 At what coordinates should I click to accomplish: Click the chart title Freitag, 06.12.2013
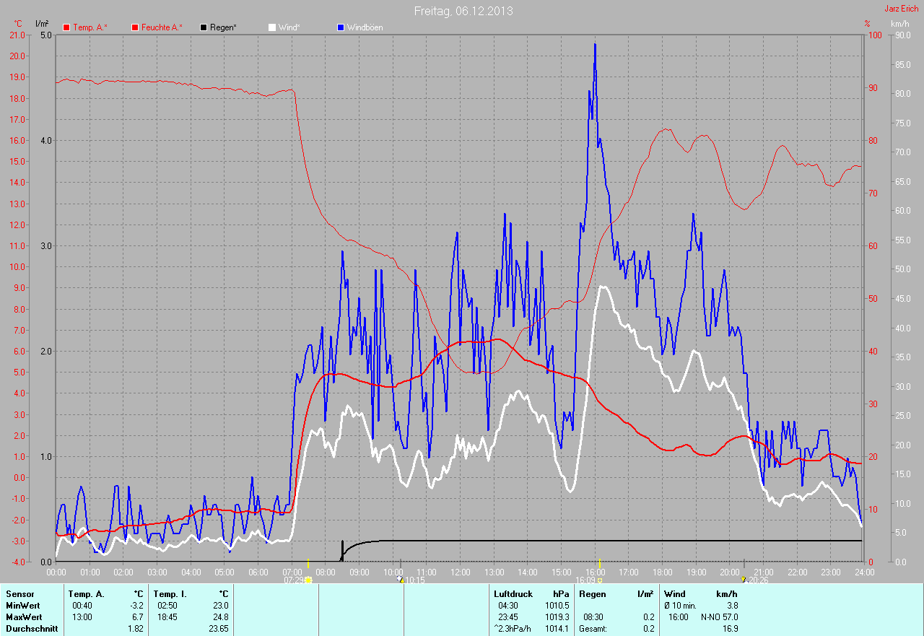click(x=463, y=11)
